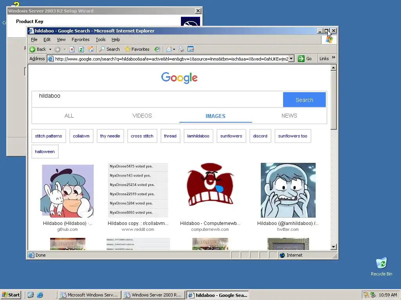Click the blue Search button
Screen dimensions: 401x300
[304, 100]
